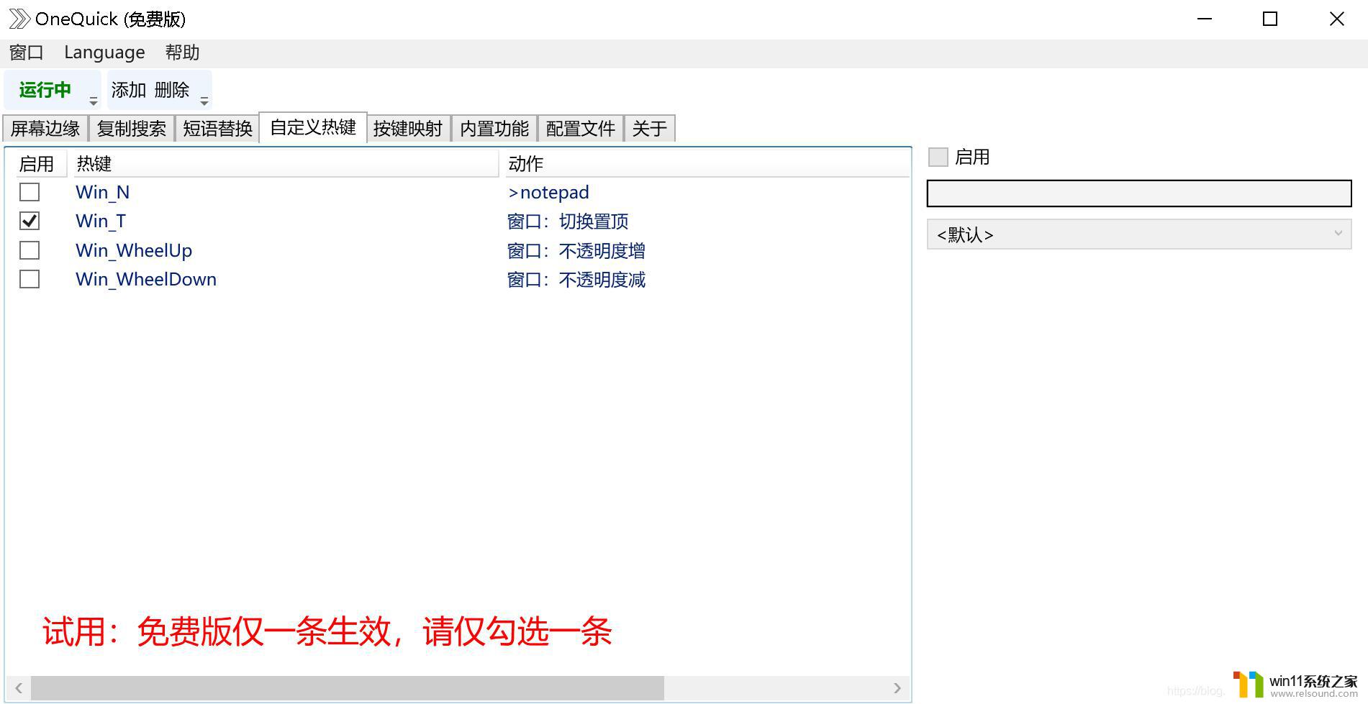This screenshot has height=704, width=1368.
Task: Switch to the 短语替换 tab
Action: 218,129
